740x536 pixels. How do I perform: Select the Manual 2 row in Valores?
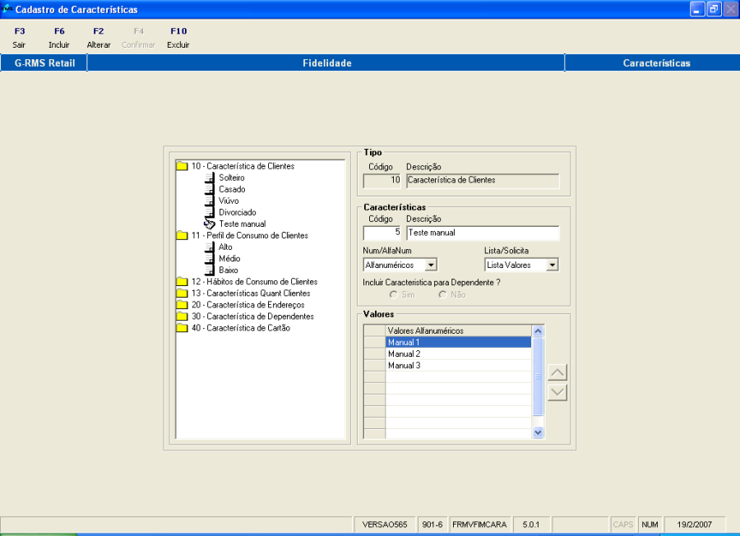pyautogui.click(x=458, y=353)
